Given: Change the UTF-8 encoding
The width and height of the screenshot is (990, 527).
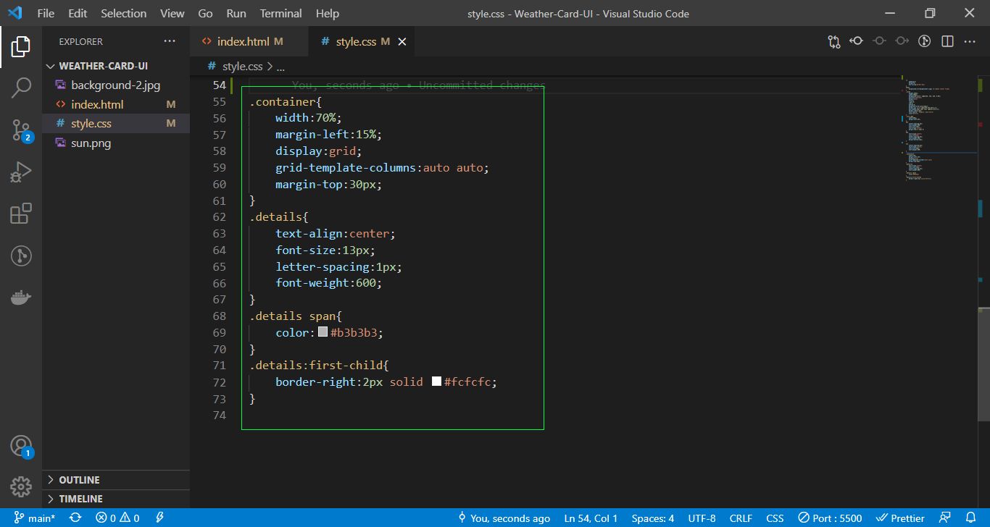Looking at the screenshot, I should click(702, 518).
